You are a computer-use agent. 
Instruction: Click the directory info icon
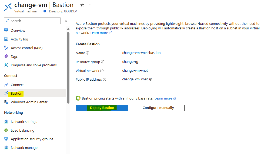click(45, 11)
